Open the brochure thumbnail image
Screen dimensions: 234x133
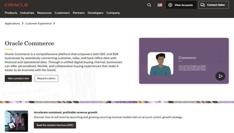point(16,121)
